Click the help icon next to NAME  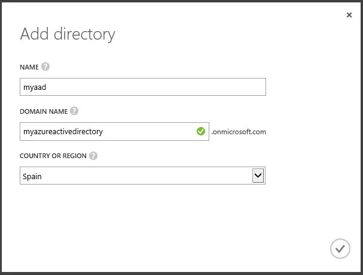pyautogui.click(x=45, y=67)
